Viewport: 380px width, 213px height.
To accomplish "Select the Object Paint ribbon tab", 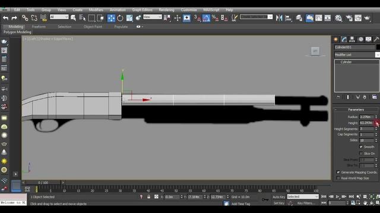I will [x=93, y=27].
